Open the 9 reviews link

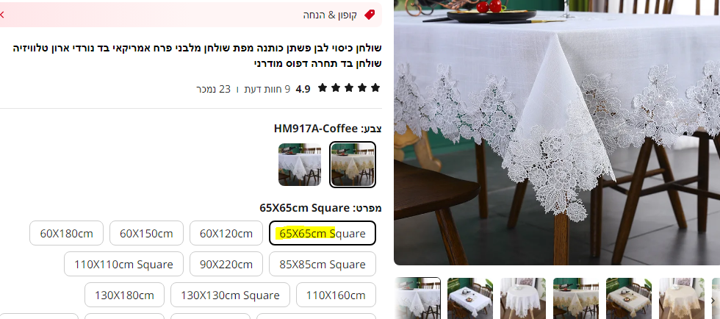tap(267, 89)
